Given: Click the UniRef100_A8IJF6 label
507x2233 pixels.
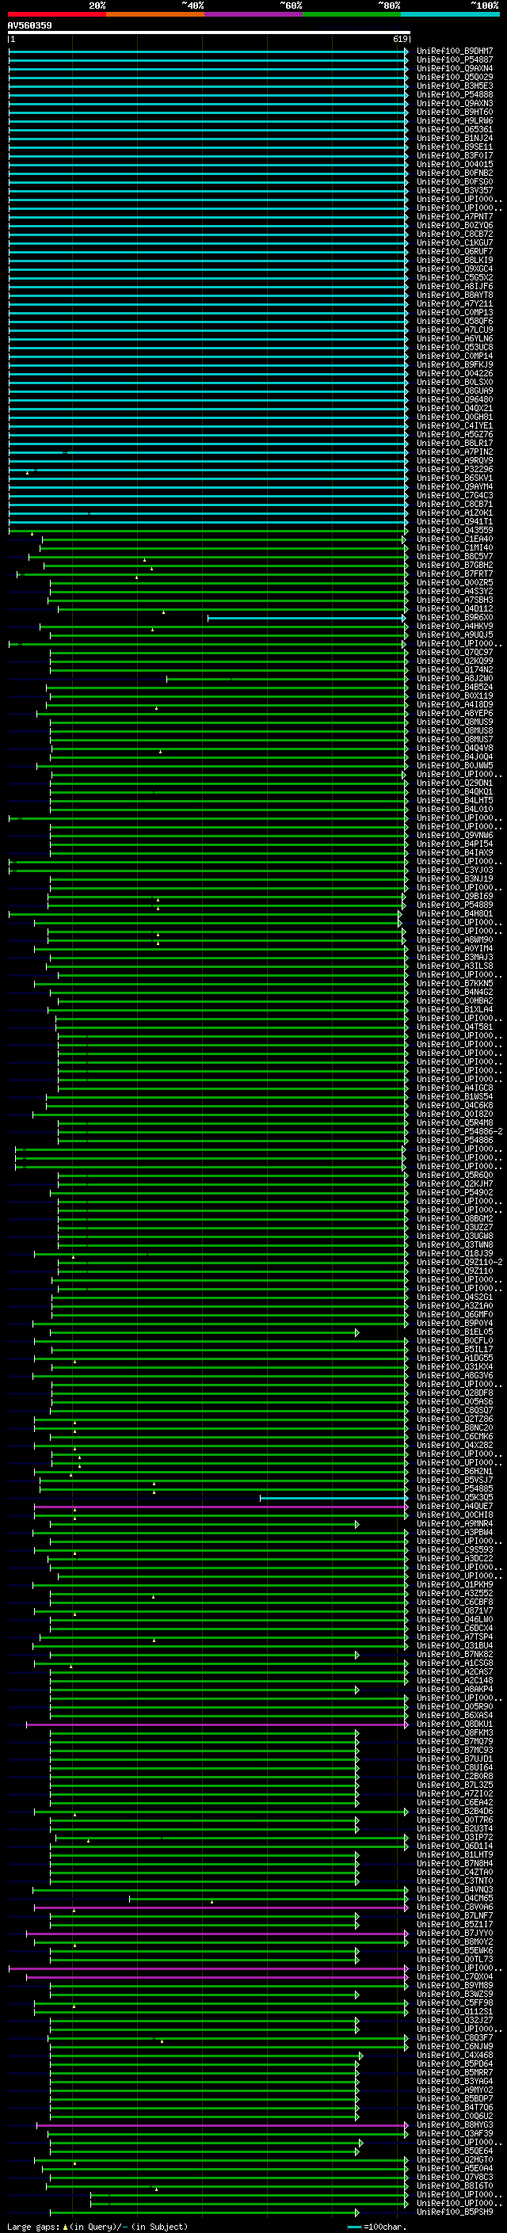Looking at the screenshot, I should [455, 287].
